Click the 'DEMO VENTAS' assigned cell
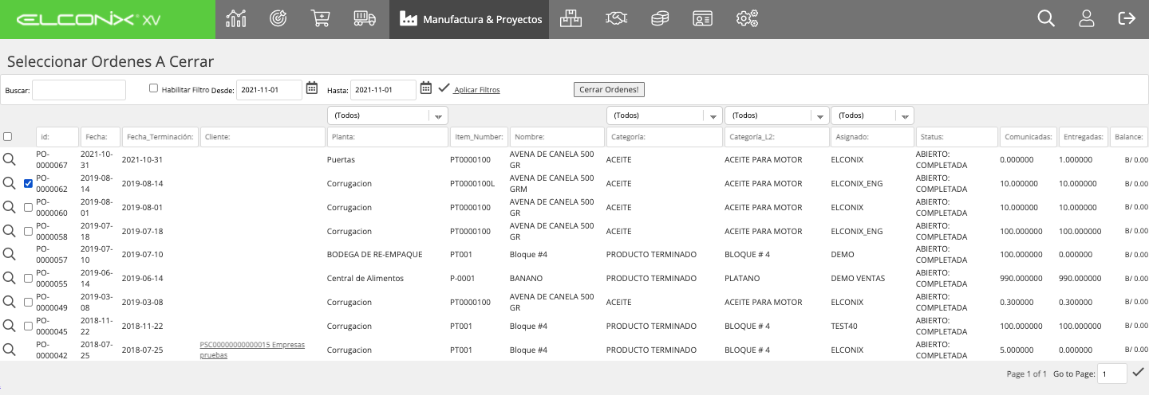 coord(858,279)
